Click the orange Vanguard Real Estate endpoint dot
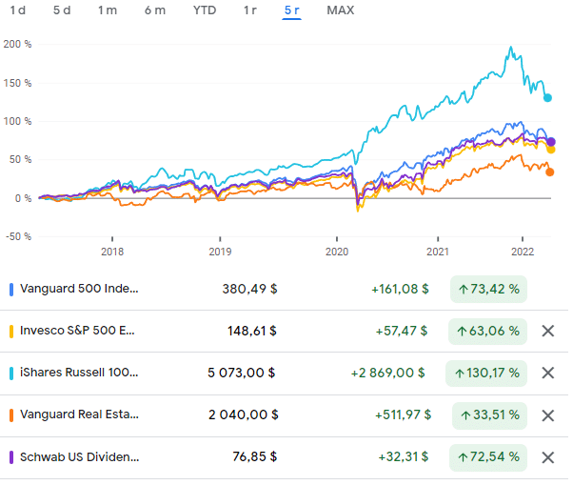Viewport: 573px width, 485px height. coord(550,172)
